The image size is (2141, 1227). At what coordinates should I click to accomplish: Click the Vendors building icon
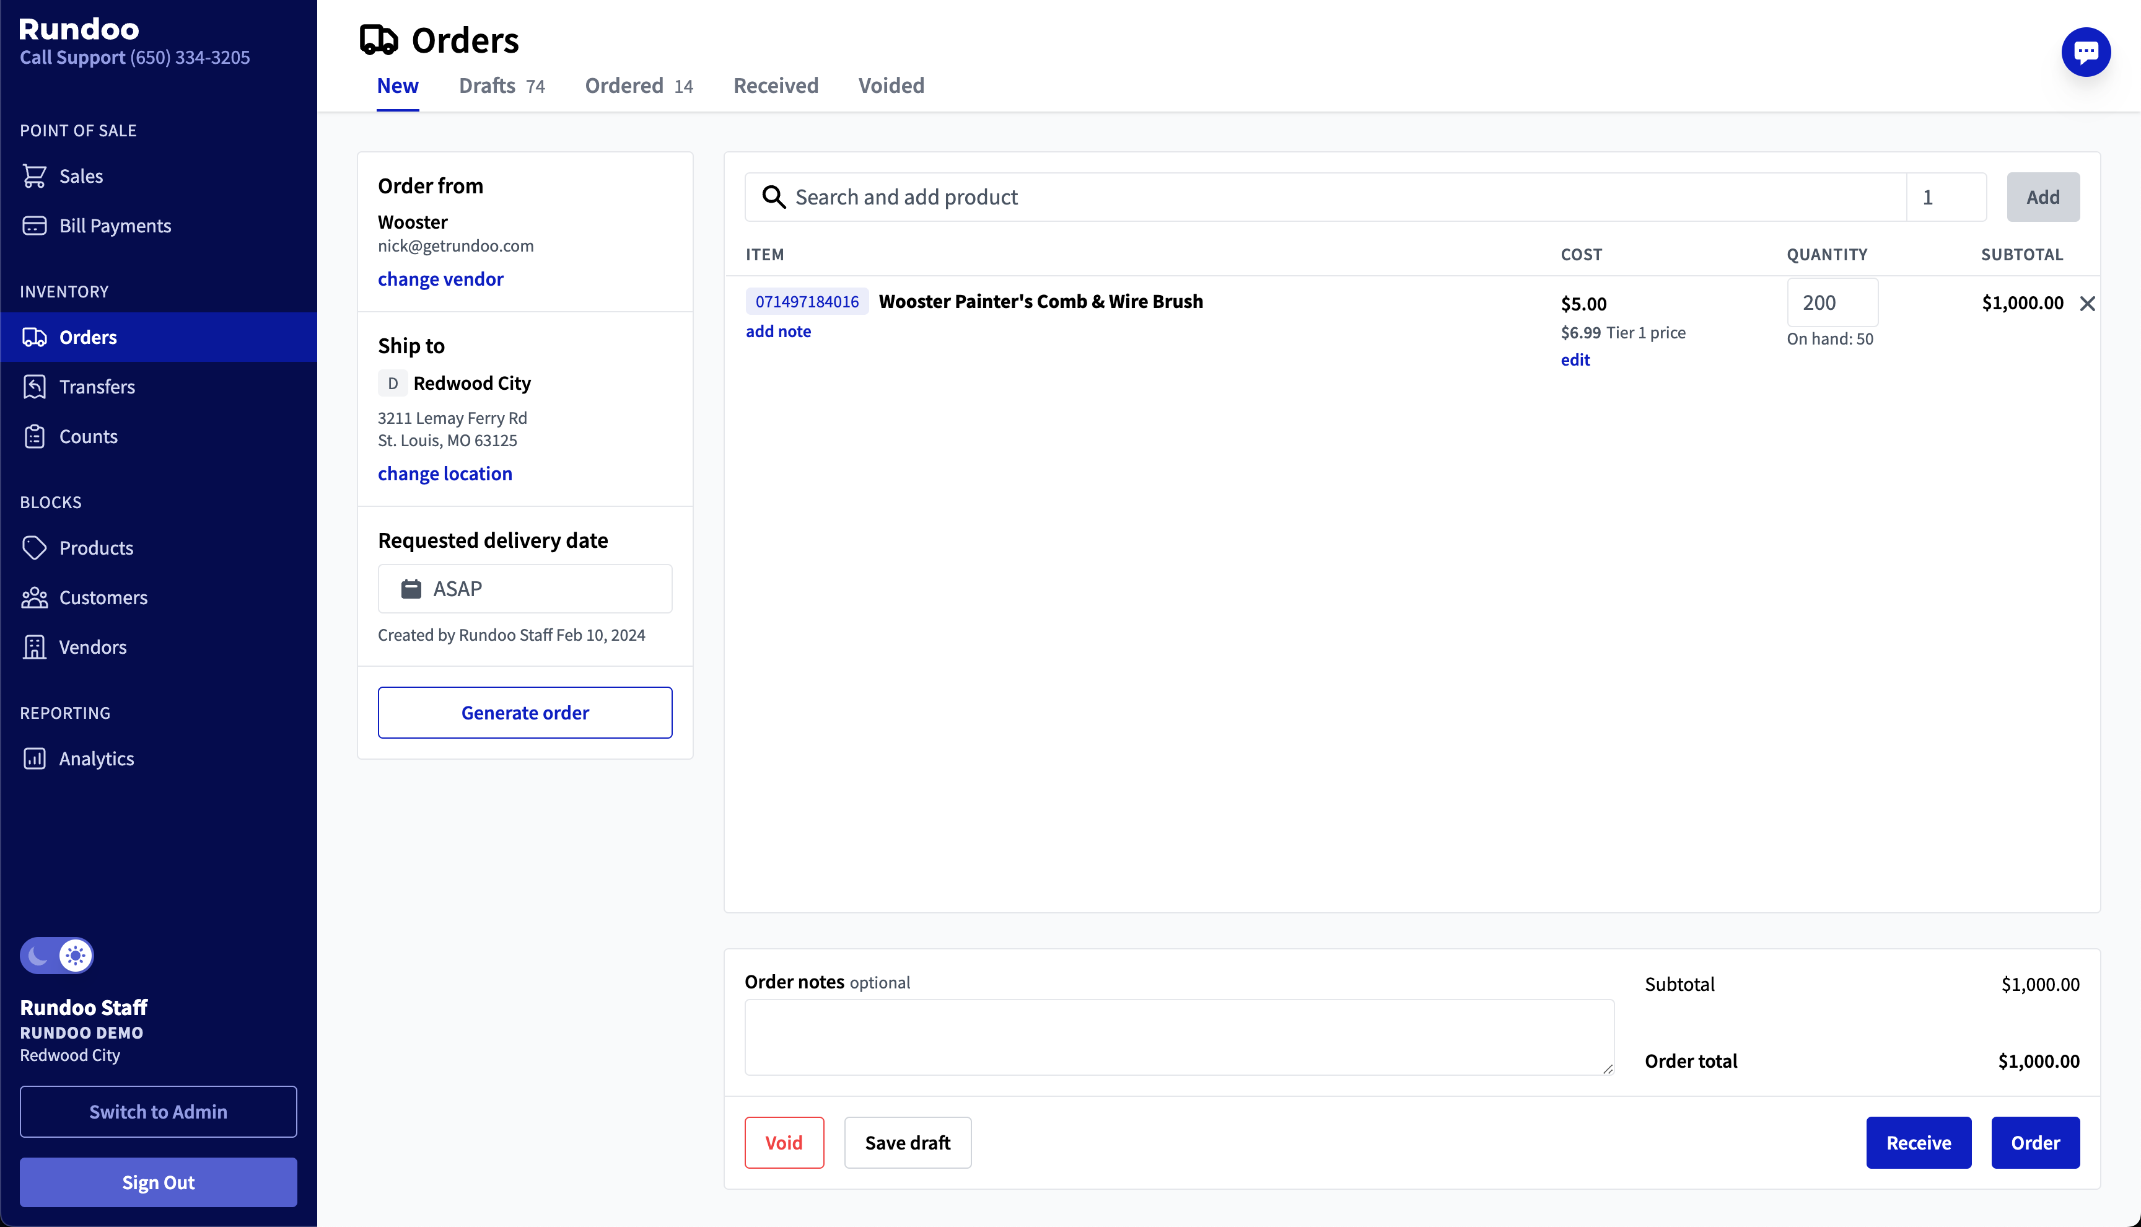click(35, 647)
